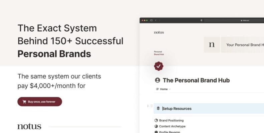Screen dimensions: 264x133
Task: Click the verified checkmark badge icon
Action: pyautogui.click(x=159, y=66)
